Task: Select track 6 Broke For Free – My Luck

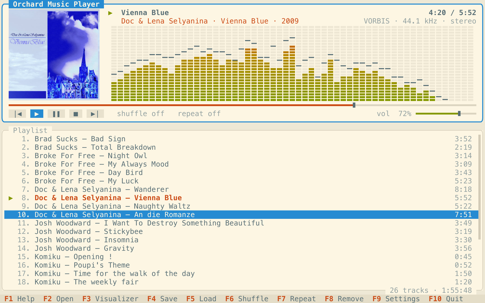Action: coord(241,181)
